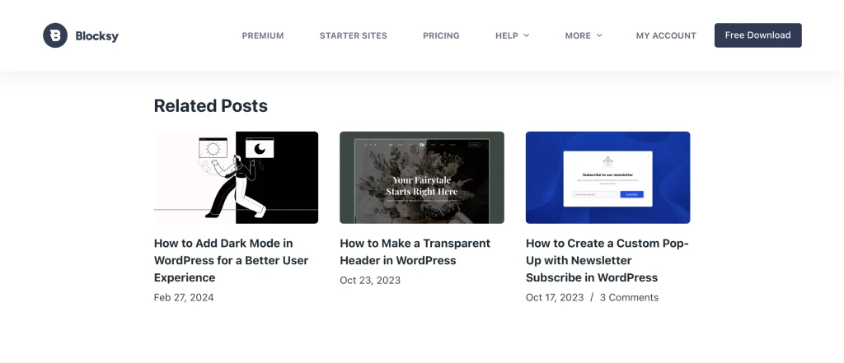Click the Blocksy logo icon
The image size is (844, 363).
tap(55, 35)
